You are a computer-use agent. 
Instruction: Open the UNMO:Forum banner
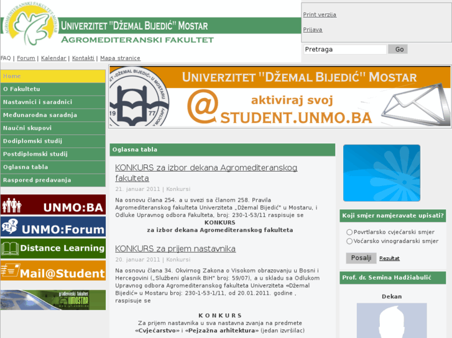(x=53, y=226)
